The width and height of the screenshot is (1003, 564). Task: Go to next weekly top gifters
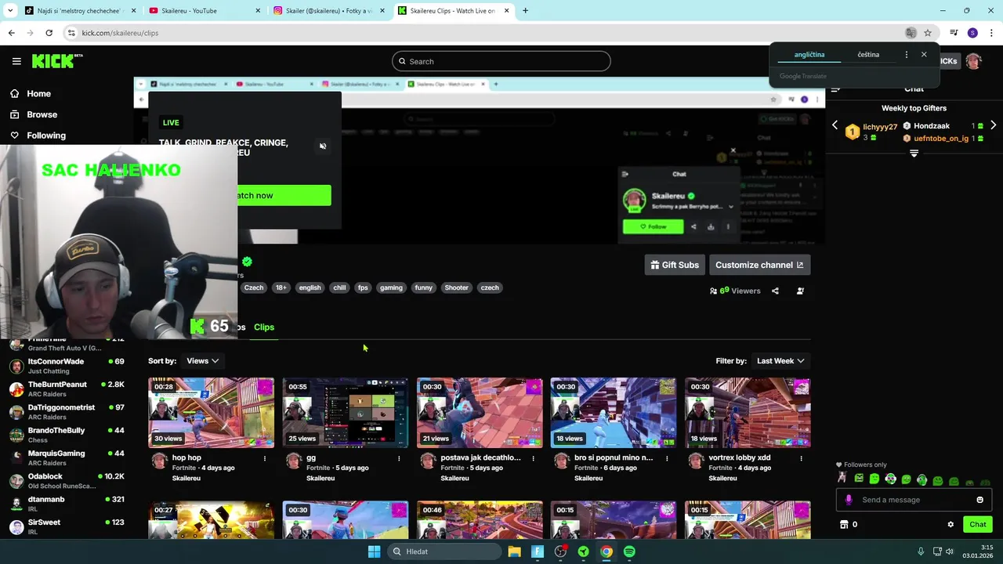(993, 125)
